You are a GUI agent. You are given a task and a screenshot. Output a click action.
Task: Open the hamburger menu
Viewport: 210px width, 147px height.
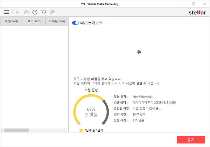(7, 12)
